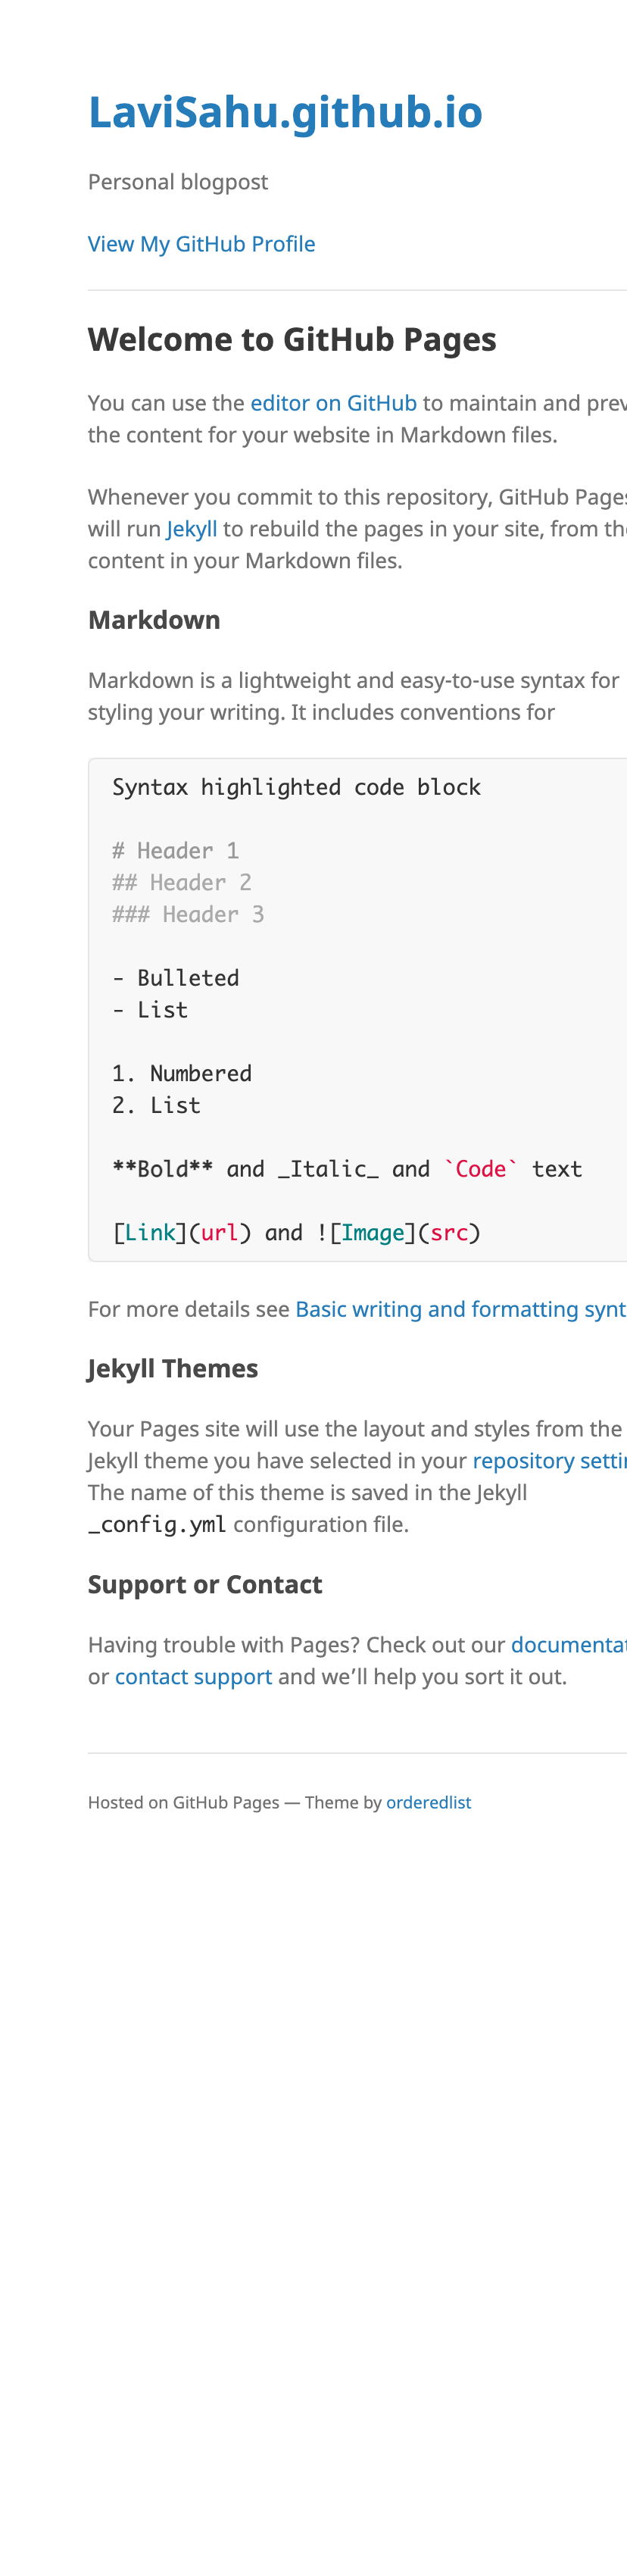The height and width of the screenshot is (2576, 627).
Task: Click View My GitHub Profile link
Action: click(201, 244)
